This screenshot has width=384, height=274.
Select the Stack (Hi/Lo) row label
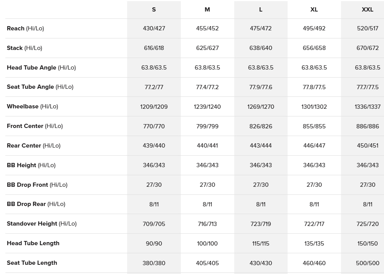click(x=25, y=48)
